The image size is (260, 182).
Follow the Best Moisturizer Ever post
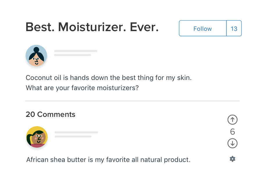(203, 28)
